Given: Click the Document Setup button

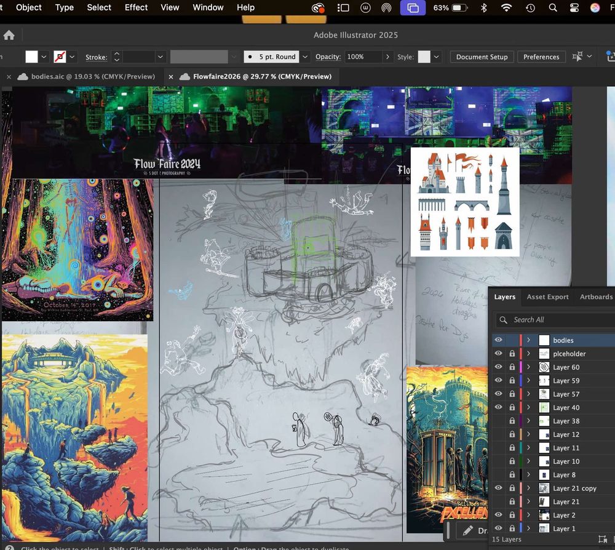Looking at the screenshot, I should point(482,57).
